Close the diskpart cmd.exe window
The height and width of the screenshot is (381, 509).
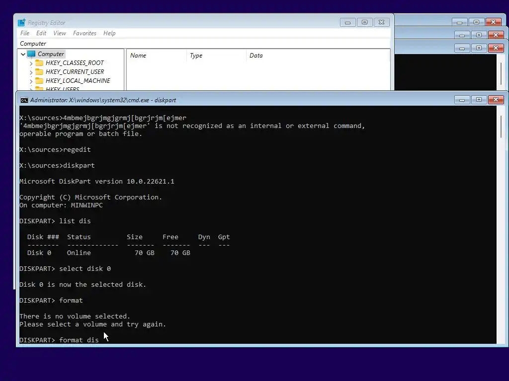click(496, 100)
